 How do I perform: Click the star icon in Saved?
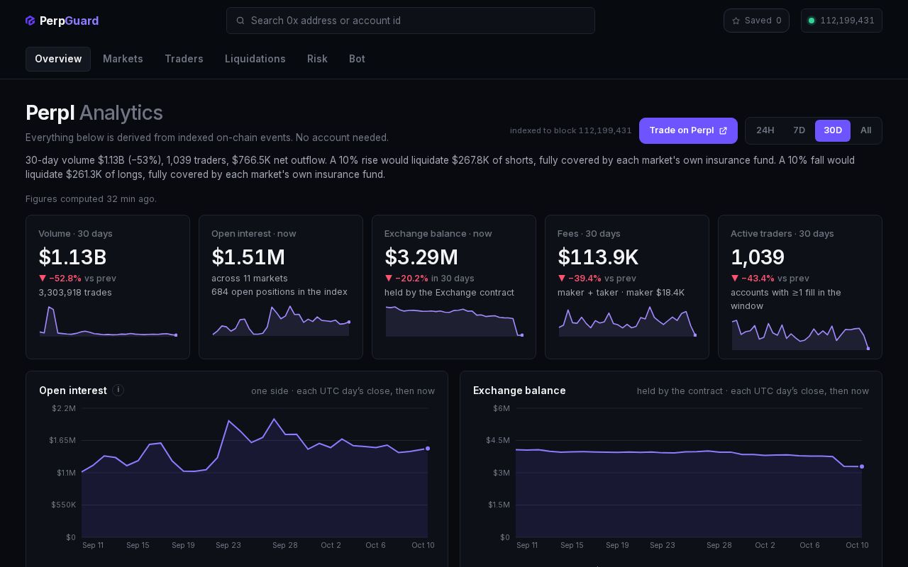point(736,21)
